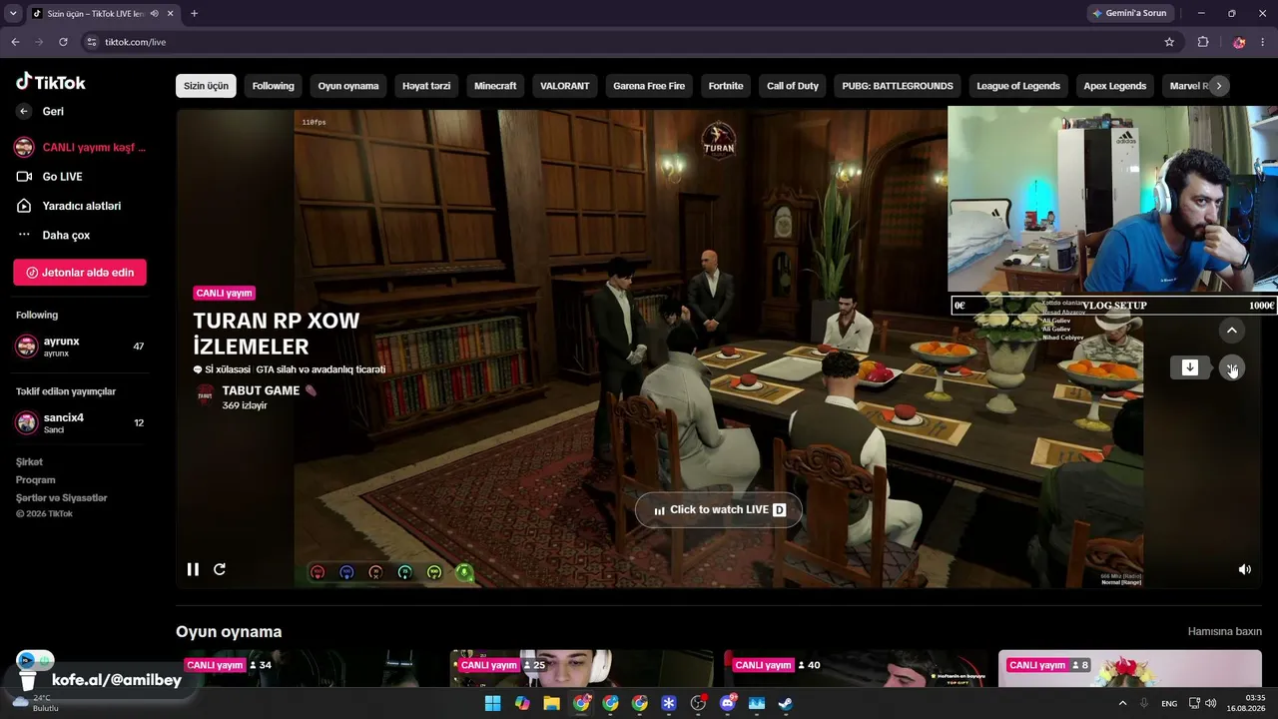
Task: Reload the live stream preview
Action: tap(220, 569)
